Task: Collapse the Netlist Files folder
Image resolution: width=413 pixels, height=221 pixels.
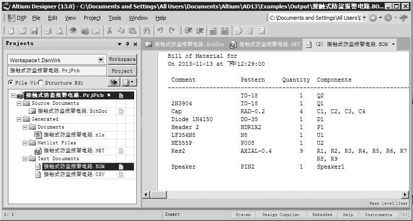Action: tap(25, 142)
